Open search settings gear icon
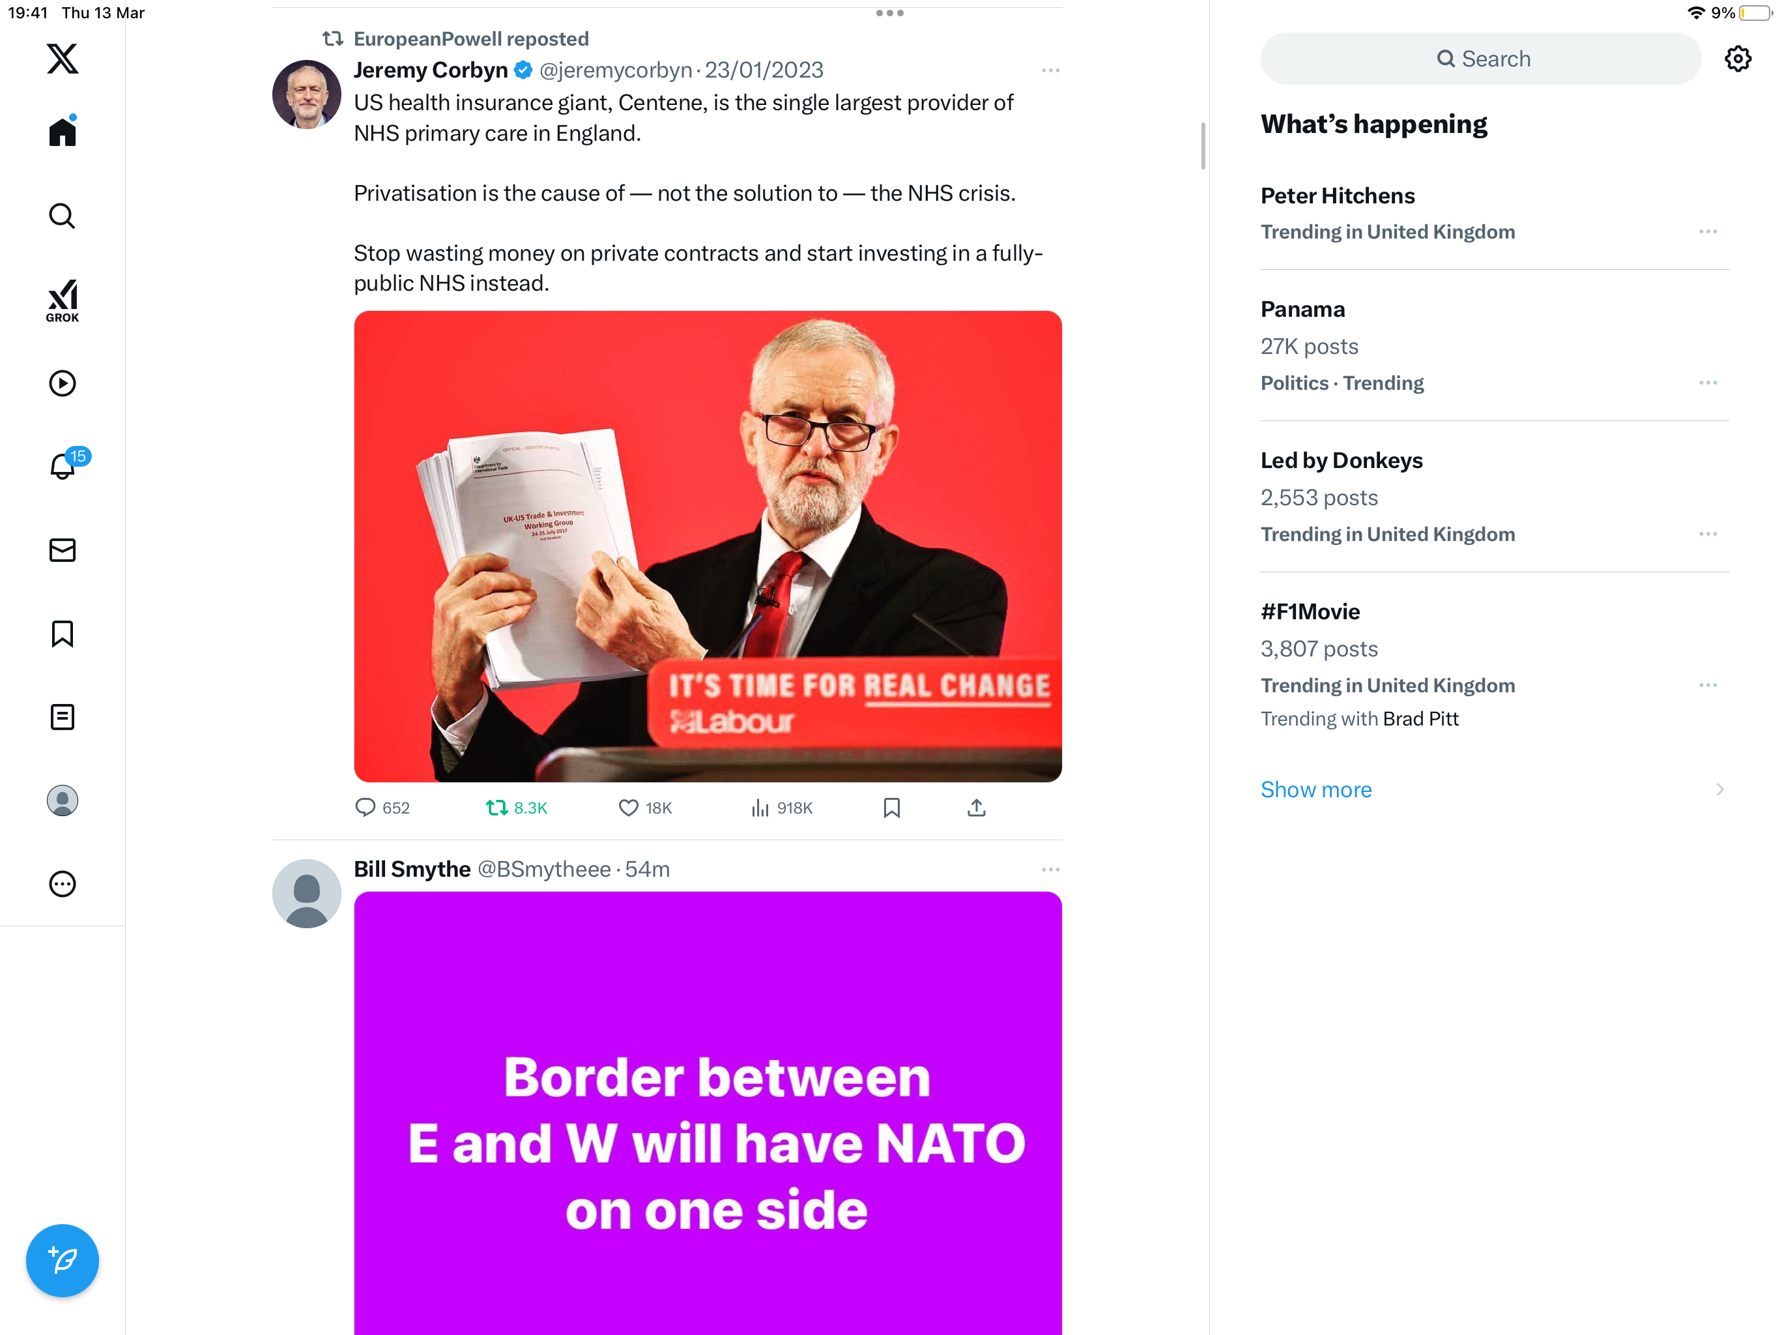 pos(1738,59)
